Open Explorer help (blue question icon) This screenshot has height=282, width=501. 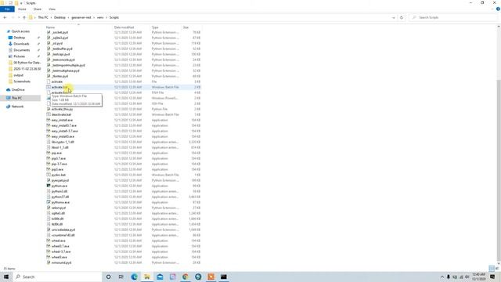point(498,9)
